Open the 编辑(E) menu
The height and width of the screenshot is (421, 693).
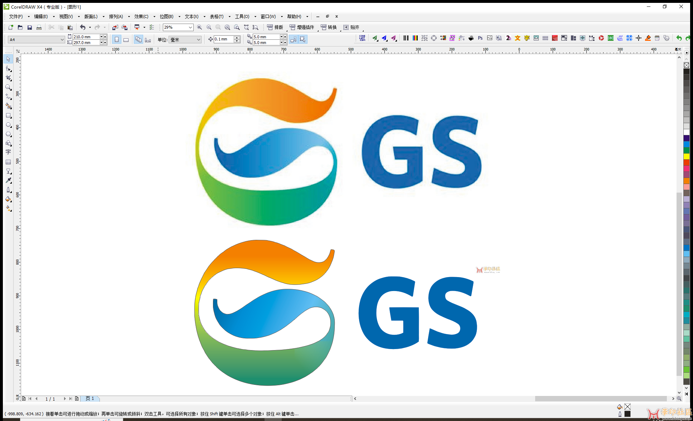41,16
